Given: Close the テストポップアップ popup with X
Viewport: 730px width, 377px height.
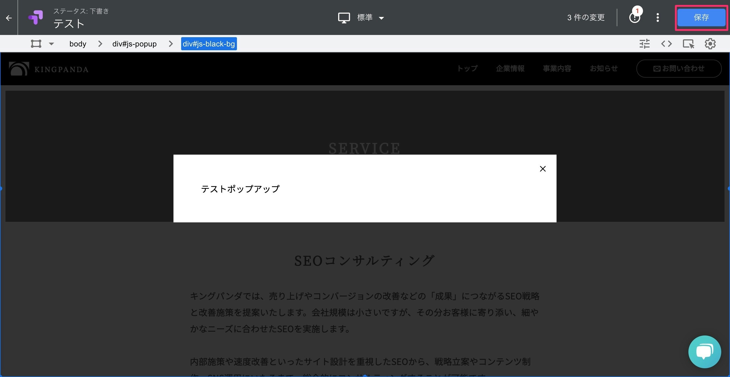Looking at the screenshot, I should [x=542, y=169].
